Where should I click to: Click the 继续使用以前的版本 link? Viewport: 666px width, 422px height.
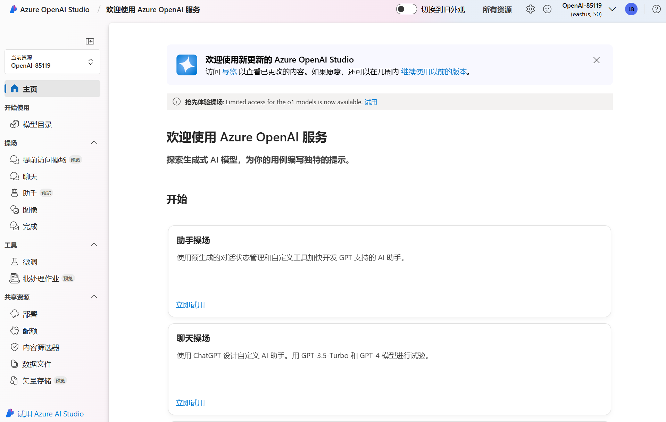[x=434, y=72]
